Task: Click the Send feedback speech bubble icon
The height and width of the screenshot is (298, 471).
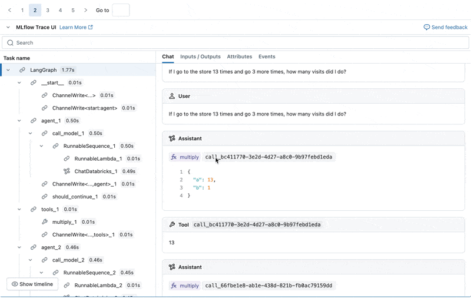Action: [x=427, y=28]
